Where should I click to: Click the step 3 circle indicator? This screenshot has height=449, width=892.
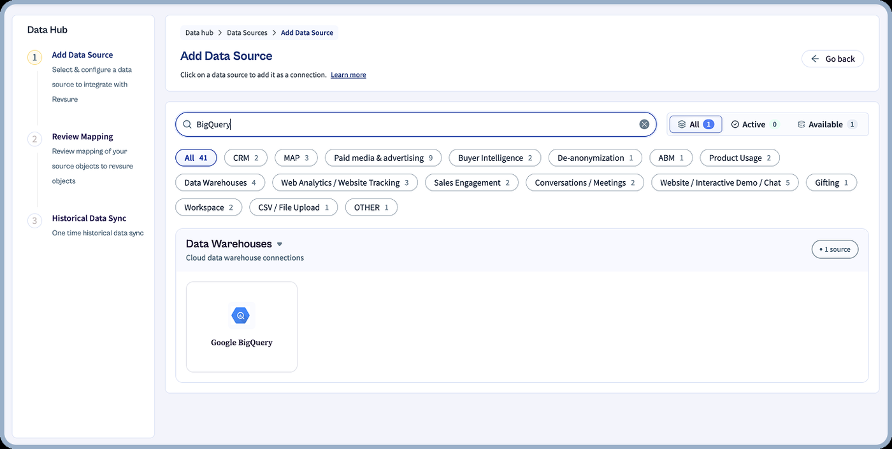pyautogui.click(x=34, y=221)
